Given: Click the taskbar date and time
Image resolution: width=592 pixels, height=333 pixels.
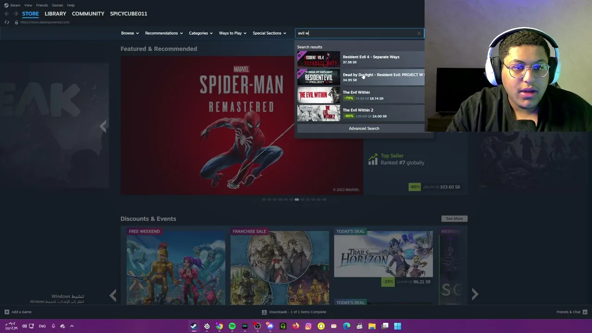Looking at the screenshot, I should point(12,326).
